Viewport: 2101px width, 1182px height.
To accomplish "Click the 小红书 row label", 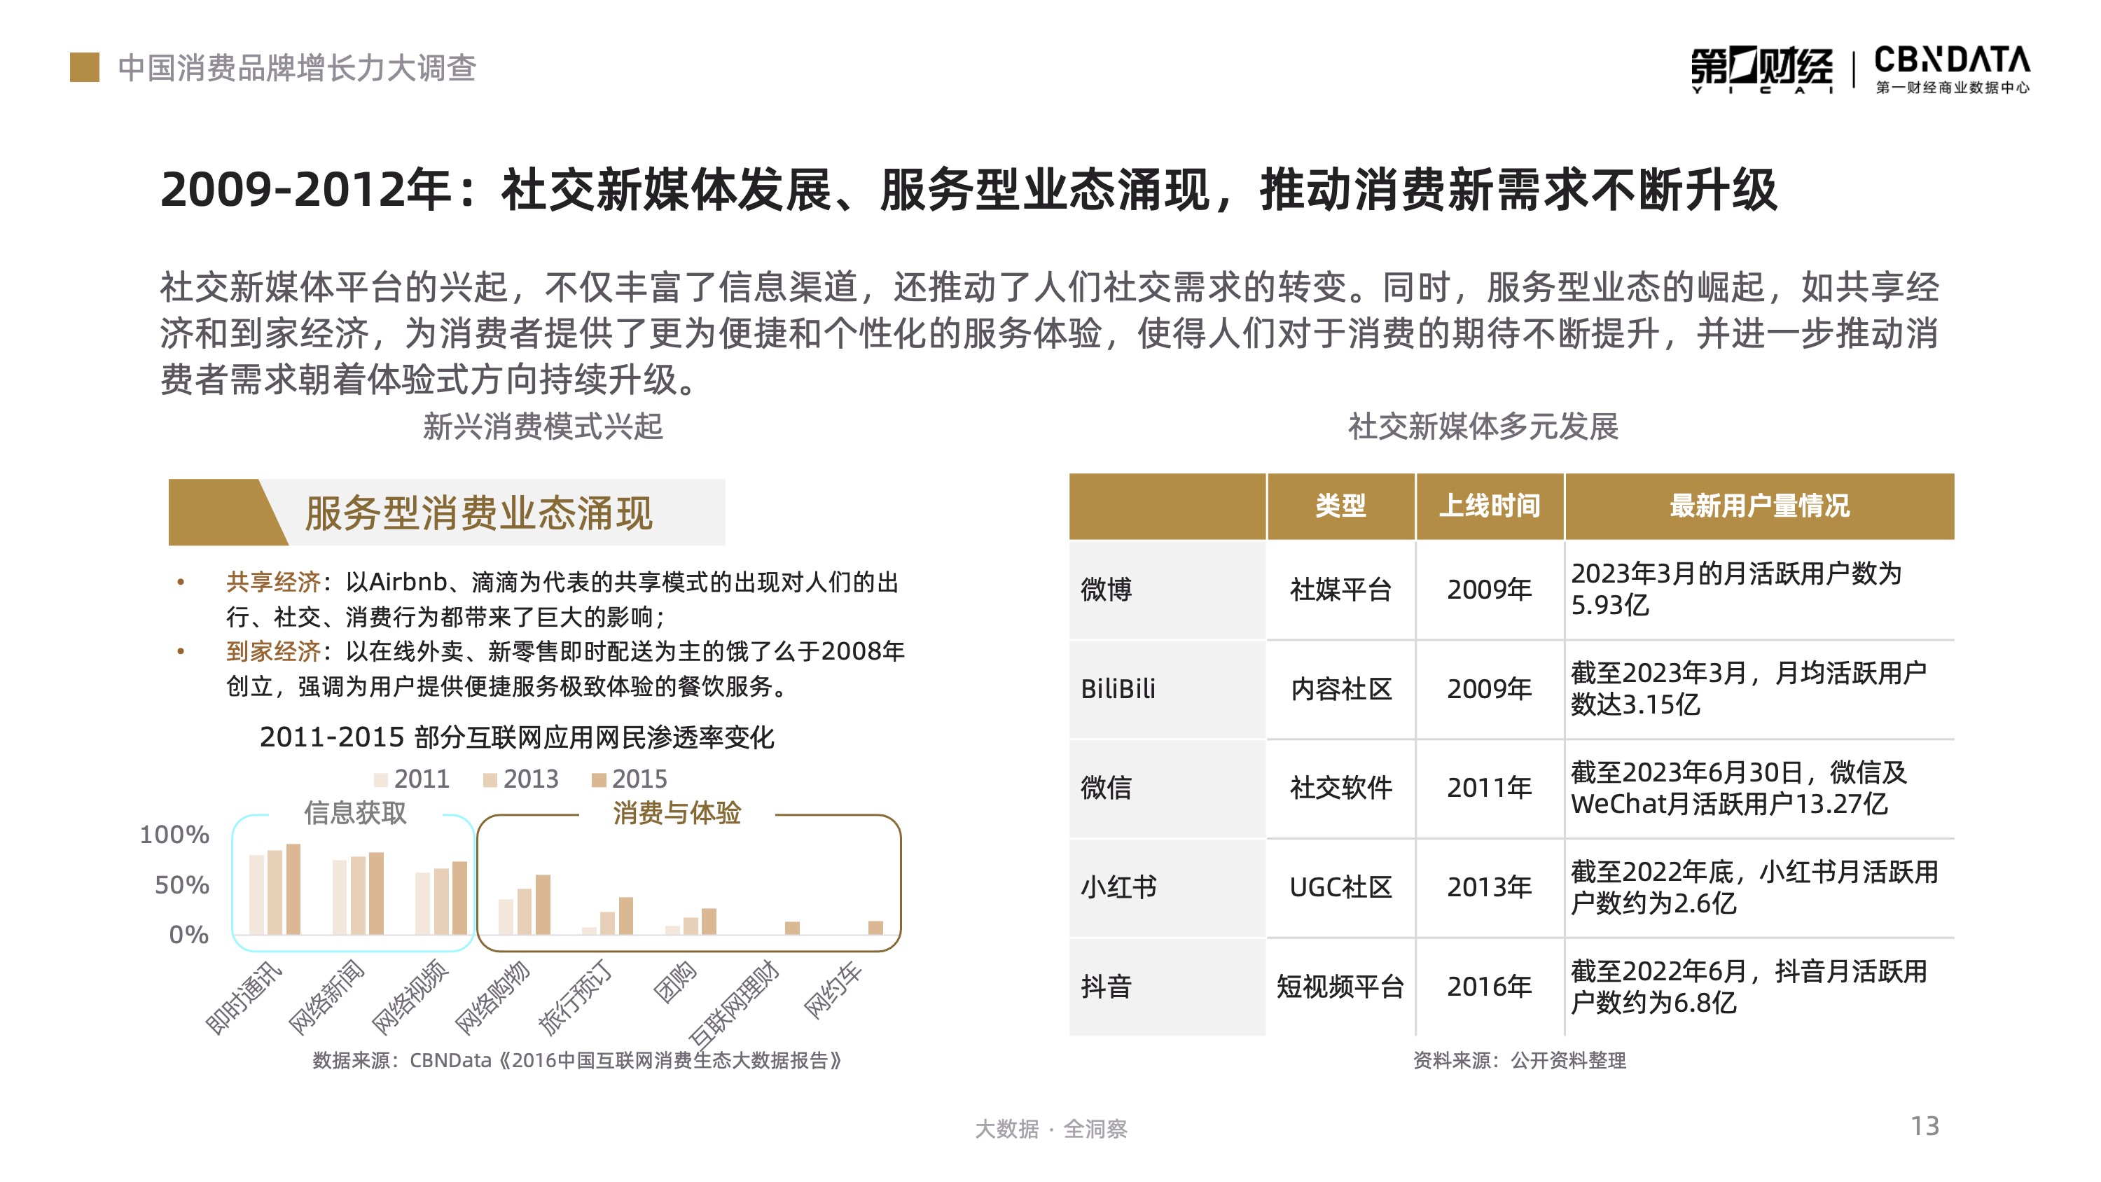I will [1118, 886].
